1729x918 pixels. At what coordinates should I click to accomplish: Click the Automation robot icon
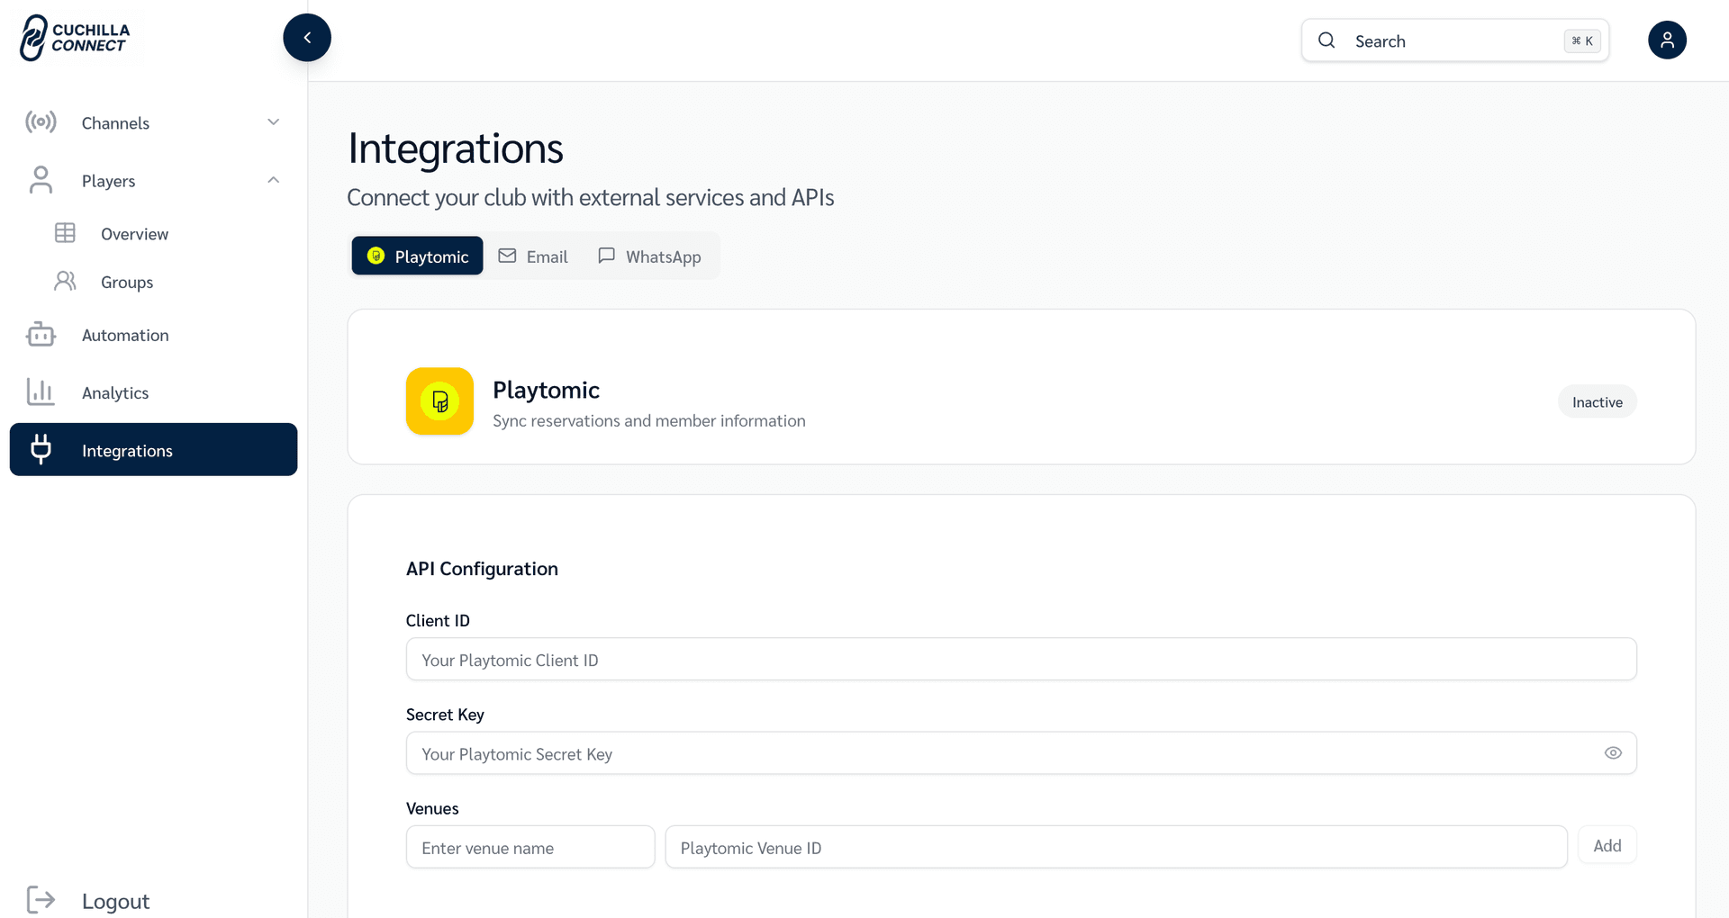click(x=41, y=334)
